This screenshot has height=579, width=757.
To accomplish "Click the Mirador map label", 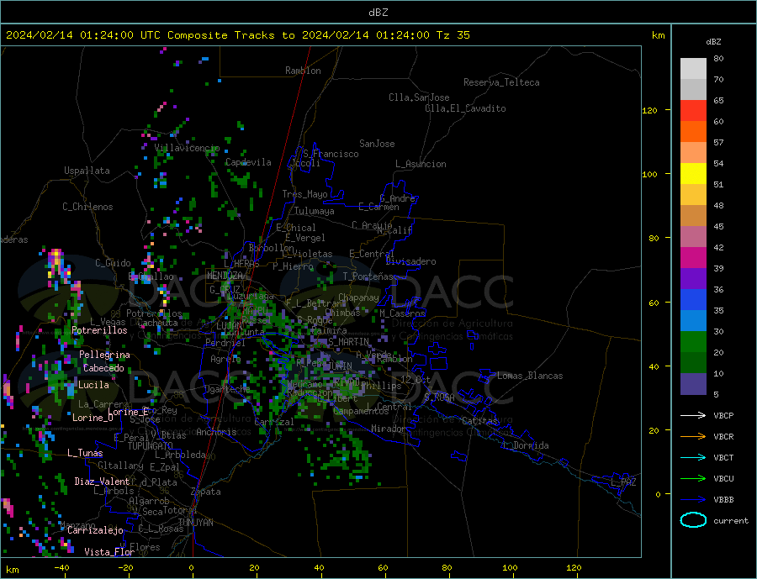I will point(389,429).
